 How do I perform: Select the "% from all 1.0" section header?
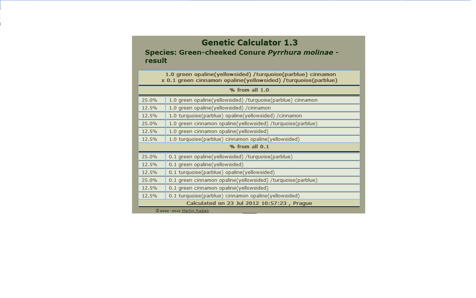pos(249,90)
